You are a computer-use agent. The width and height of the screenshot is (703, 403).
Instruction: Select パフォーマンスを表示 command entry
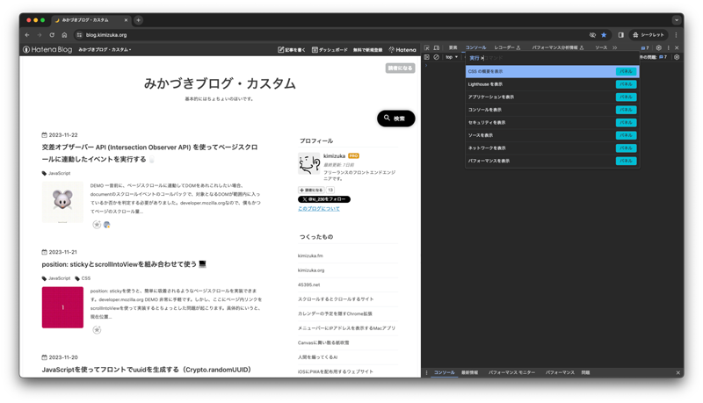click(553, 161)
